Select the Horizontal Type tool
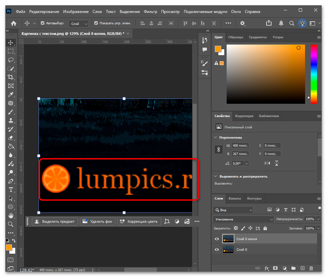Image resolution: width=327 pixels, height=277 pixels. [11, 190]
